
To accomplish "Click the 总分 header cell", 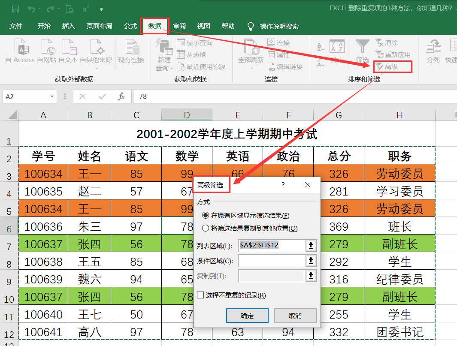I will (x=339, y=156).
